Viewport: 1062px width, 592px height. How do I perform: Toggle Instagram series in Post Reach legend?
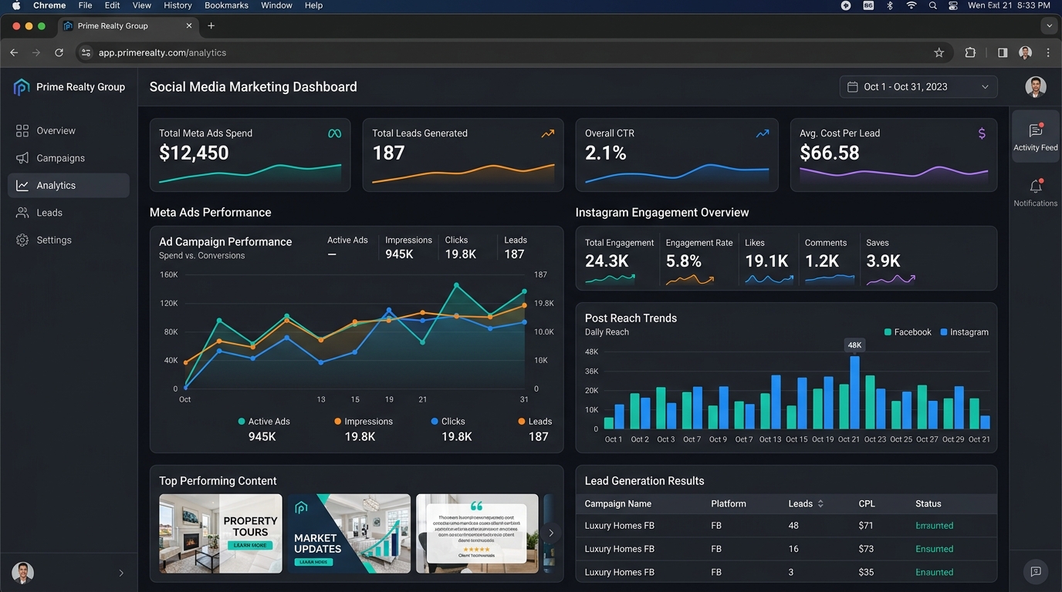tap(964, 332)
